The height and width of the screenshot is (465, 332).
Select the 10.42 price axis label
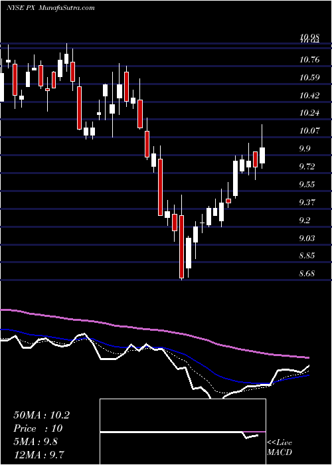pos(309,96)
